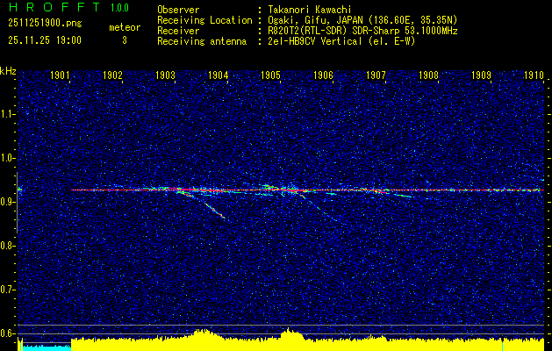Click the 1910 time marker

pyautogui.click(x=534, y=75)
